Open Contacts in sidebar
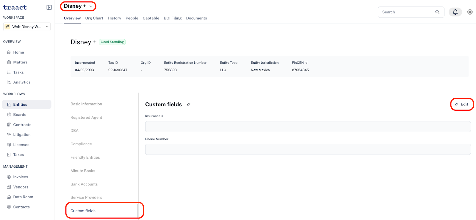The image size is (476, 220). (27, 207)
